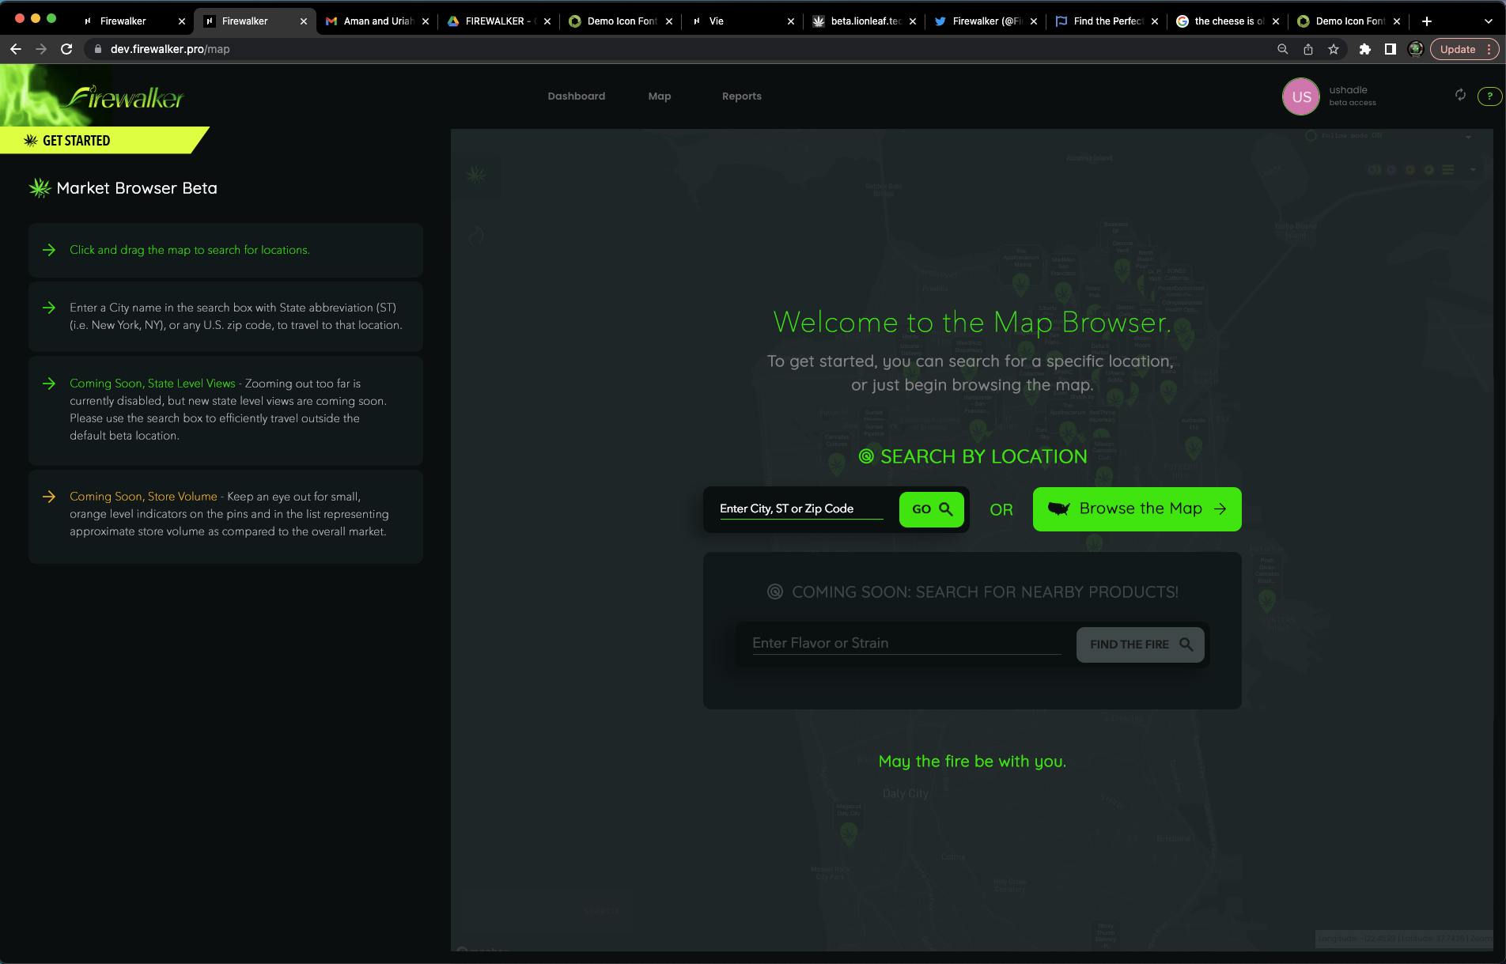Viewport: 1506px width, 964px height.
Task: Close the 'Vie' browser tab
Action: pos(791,21)
